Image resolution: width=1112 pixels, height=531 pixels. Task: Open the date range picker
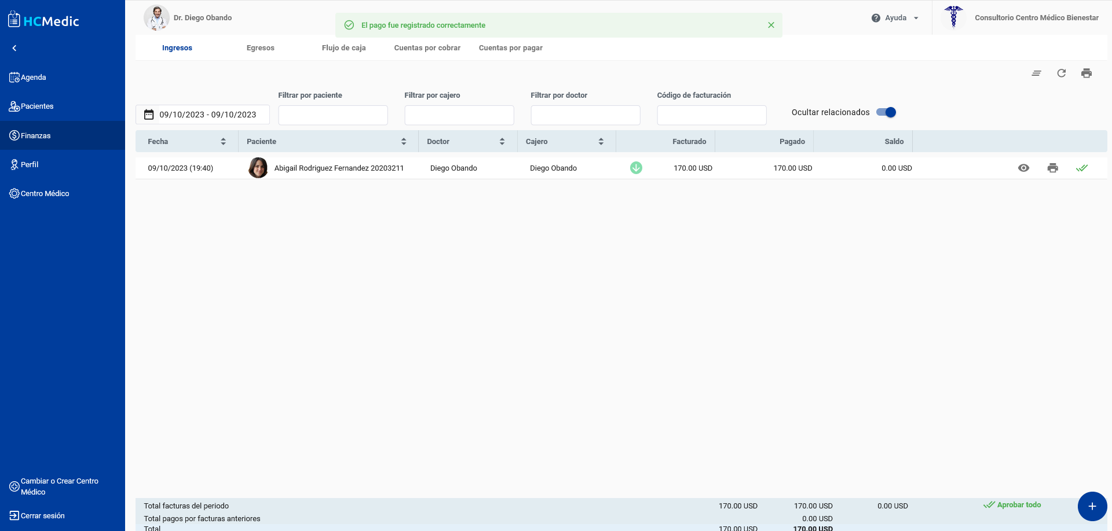(x=203, y=115)
